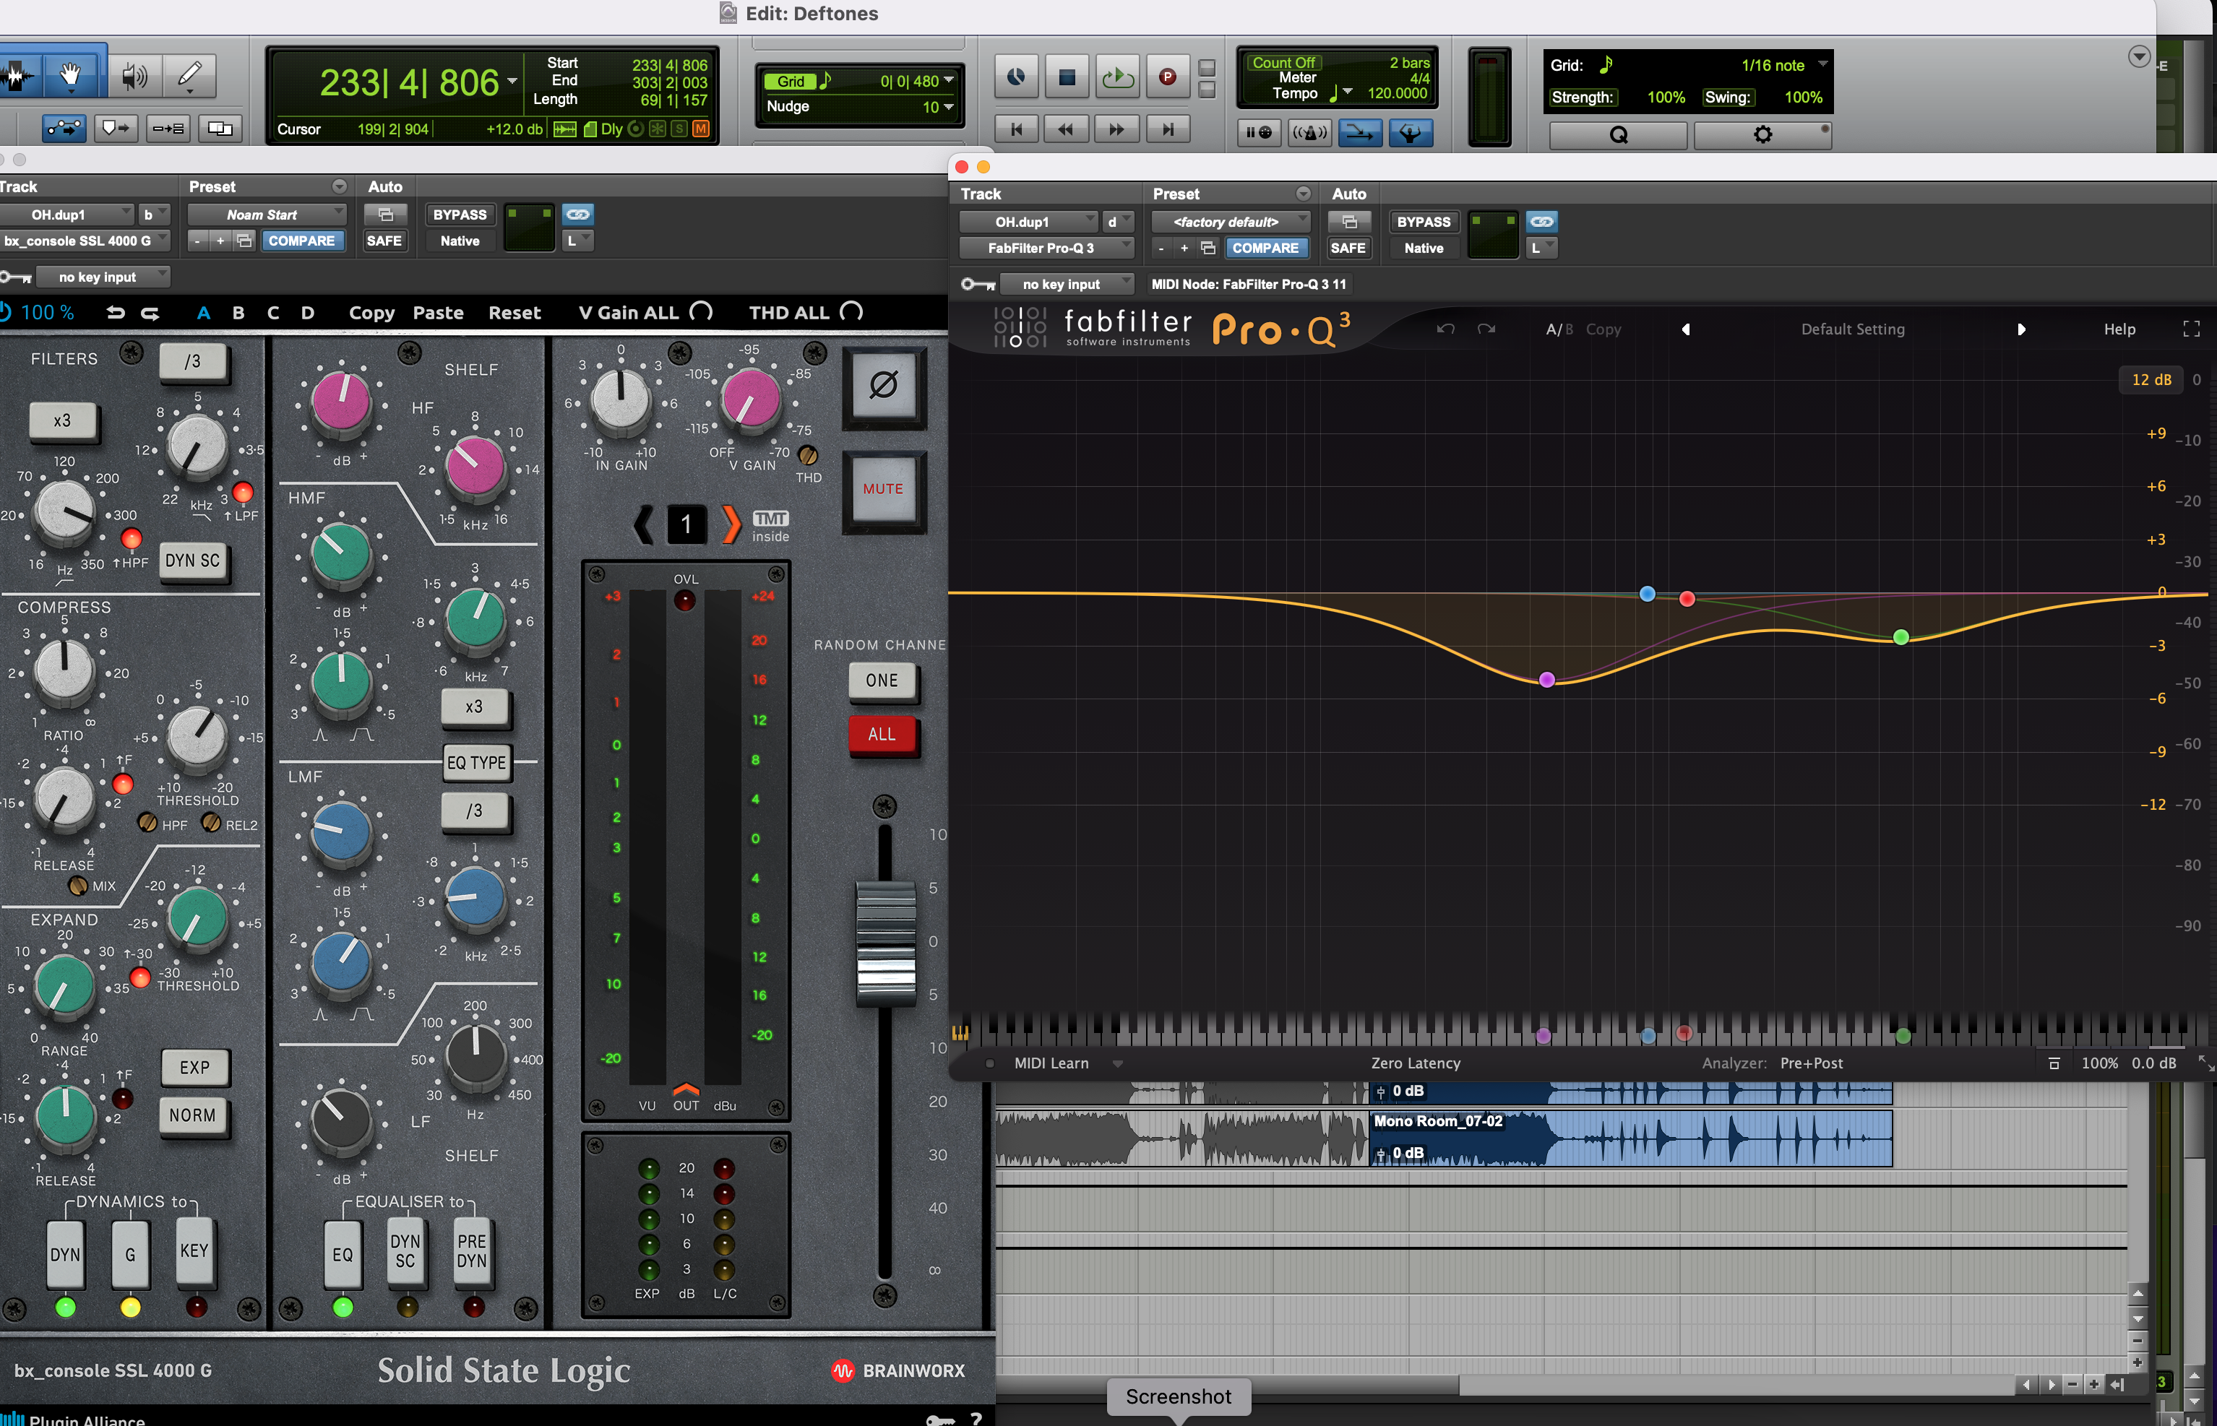
Task: Click the blue EQ band node
Action: [x=1648, y=594]
